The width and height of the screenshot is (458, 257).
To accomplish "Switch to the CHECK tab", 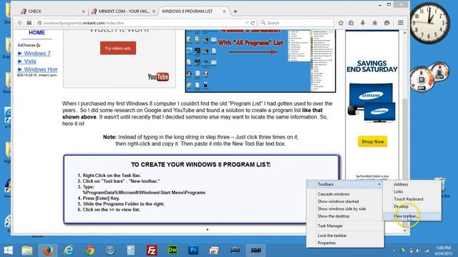I will click(52, 11).
